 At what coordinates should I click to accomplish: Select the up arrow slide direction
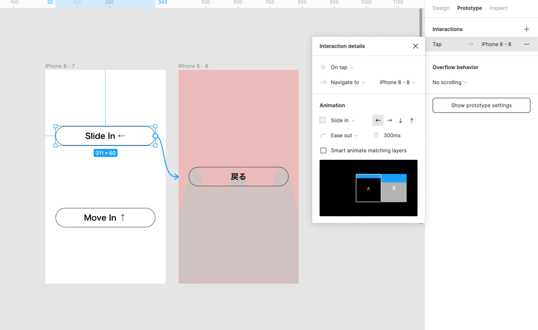tap(412, 120)
